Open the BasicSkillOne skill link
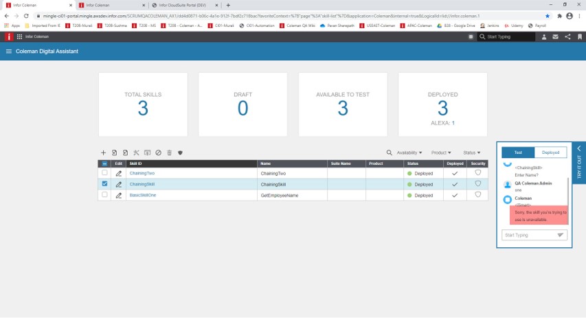Image resolution: width=586 pixels, height=318 pixels. point(143,195)
